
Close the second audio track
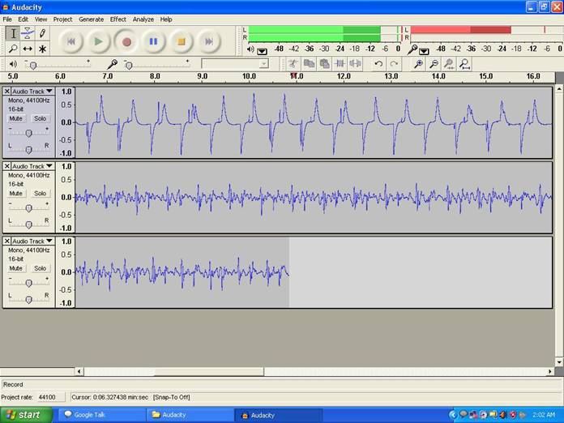[7, 166]
